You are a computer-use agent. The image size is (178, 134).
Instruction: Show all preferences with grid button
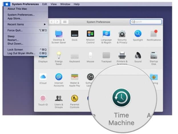point(65,22)
